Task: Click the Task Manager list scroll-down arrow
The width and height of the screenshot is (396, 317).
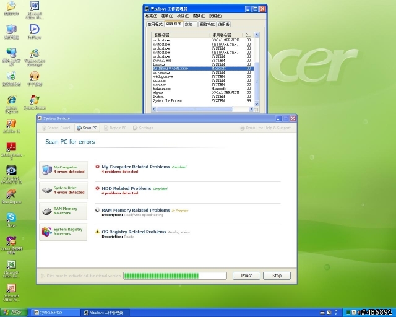Action: click(x=257, y=104)
